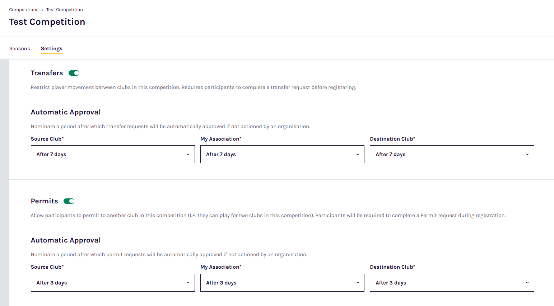Click the chevron arrow in Transfers My Association dropdown
Image resolution: width=554 pixels, height=306 pixels.
coord(358,154)
